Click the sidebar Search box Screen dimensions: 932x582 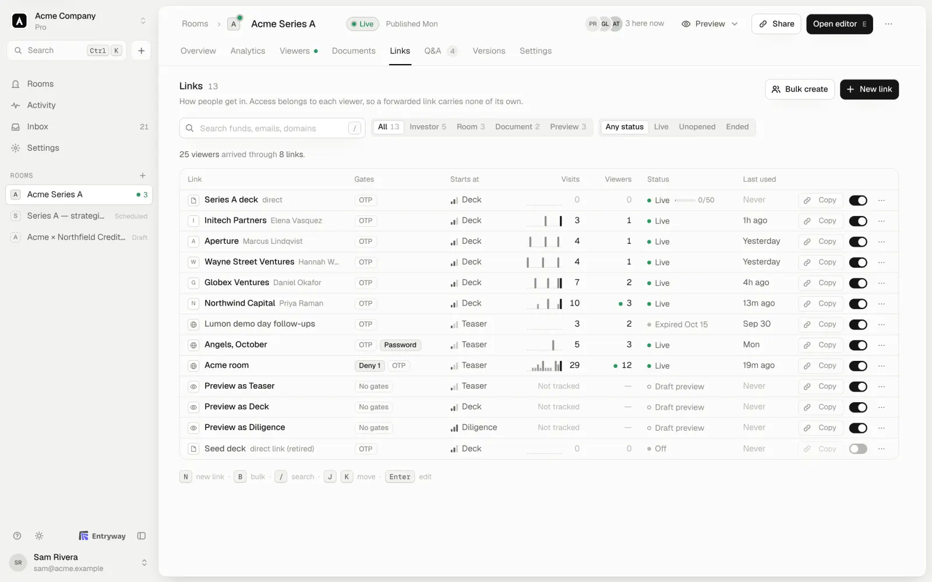click(x=66, y=51)
